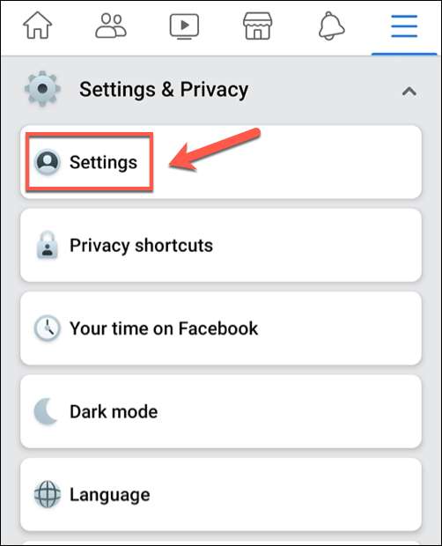Select the hamburger Menu tab
The width and height of the screenshot is (442, 546).
pos(404,26)
